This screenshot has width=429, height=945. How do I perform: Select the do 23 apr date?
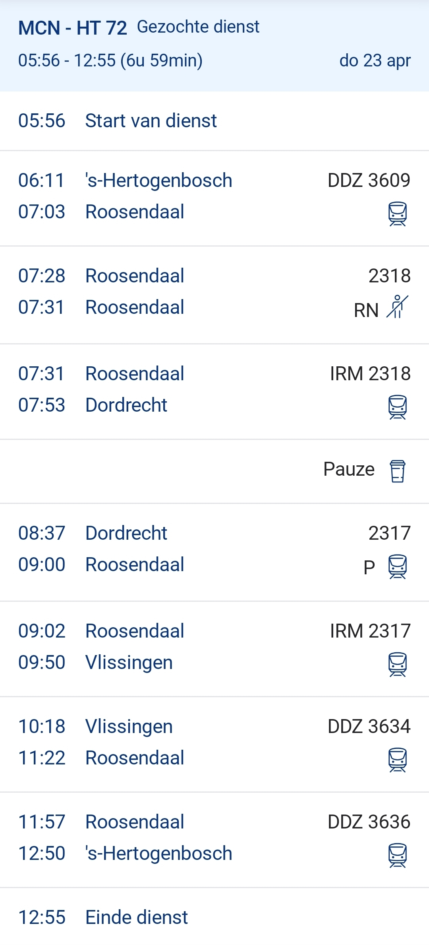375,60
